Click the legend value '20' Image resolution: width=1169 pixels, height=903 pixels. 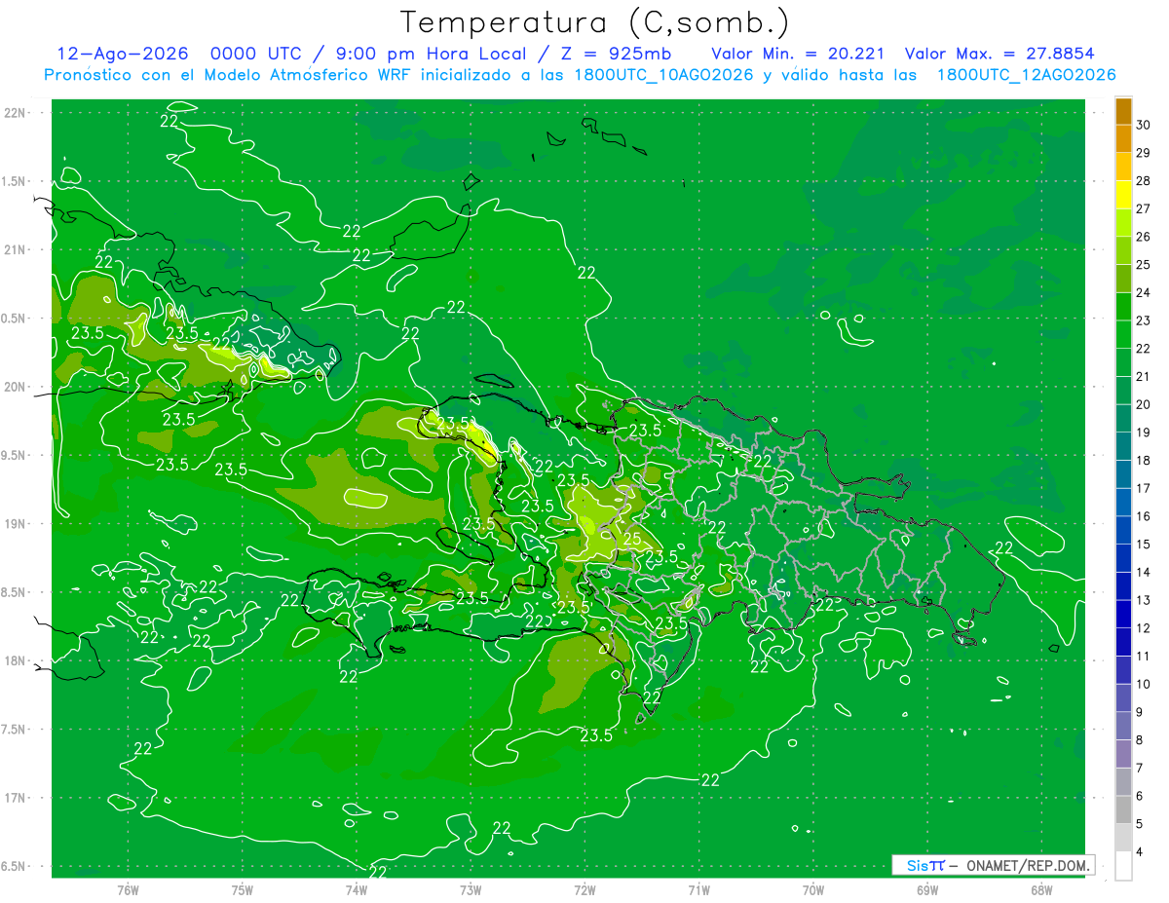point(1145,404)
